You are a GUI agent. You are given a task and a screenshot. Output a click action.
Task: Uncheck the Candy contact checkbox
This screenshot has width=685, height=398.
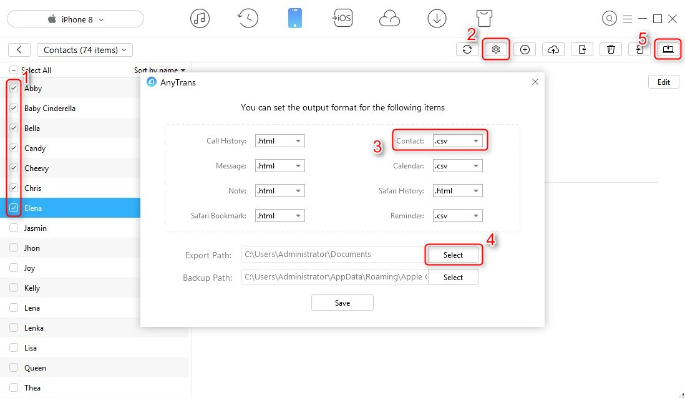pos(14,148)
